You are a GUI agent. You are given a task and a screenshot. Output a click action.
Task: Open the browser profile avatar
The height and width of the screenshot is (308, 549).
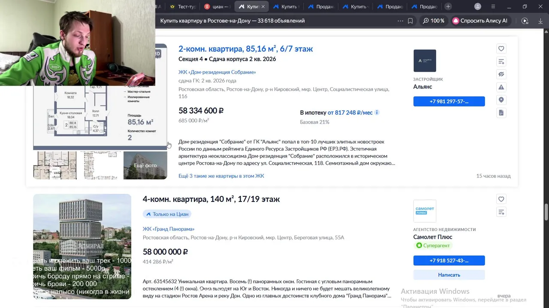[478, 6]
